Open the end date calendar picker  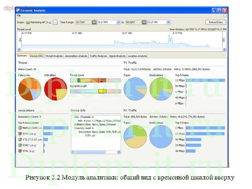(x=144, y=22)
